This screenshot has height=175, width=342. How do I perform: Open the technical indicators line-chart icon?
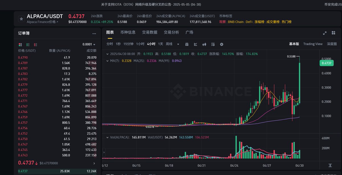coord(196,44)
